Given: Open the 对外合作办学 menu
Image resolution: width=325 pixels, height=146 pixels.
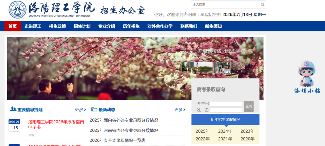Looking at the screenshot, I should click(x=160, y=26).
